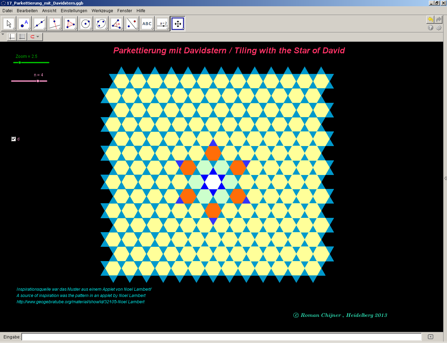Open the Bearbeiten menu

click(27, 11)
